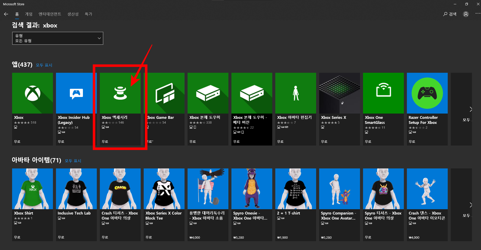This screenshot has height=250, width=481.
Task: Expand avatar items row with right chevron
Action: pos(471,205)
